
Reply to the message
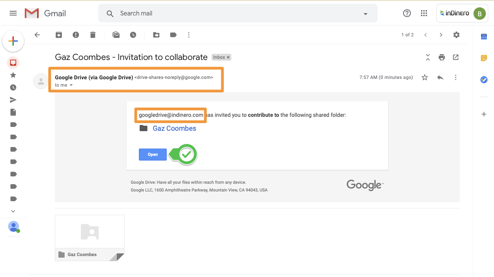click(x=440, y=77)
